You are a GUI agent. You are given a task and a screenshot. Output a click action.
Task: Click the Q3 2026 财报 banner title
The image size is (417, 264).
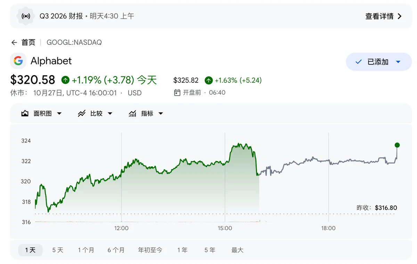click(61, 16)
